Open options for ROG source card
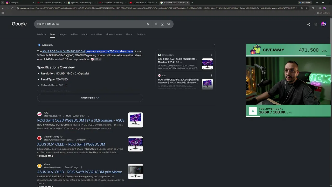The width and height of the screenshot is (332, 187). (x=211, y=76)
